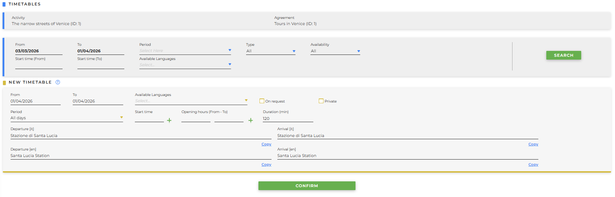Click the New Timetable help question-mark icon
This screenshot has width=615, height=197.
pos(58,82)
